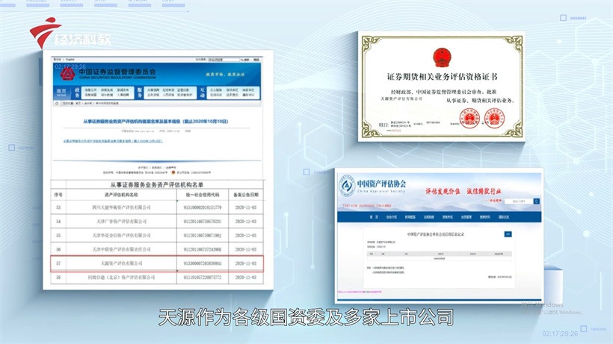Click the small blue button beside the credit record heading
The image size is (613, 344).
tap(508, 234)
